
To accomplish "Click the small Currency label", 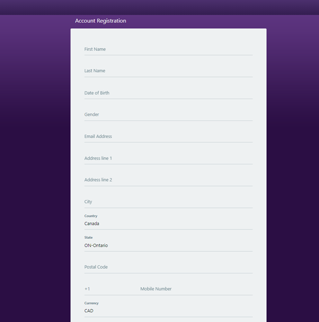I will click(x=92, y=303).
